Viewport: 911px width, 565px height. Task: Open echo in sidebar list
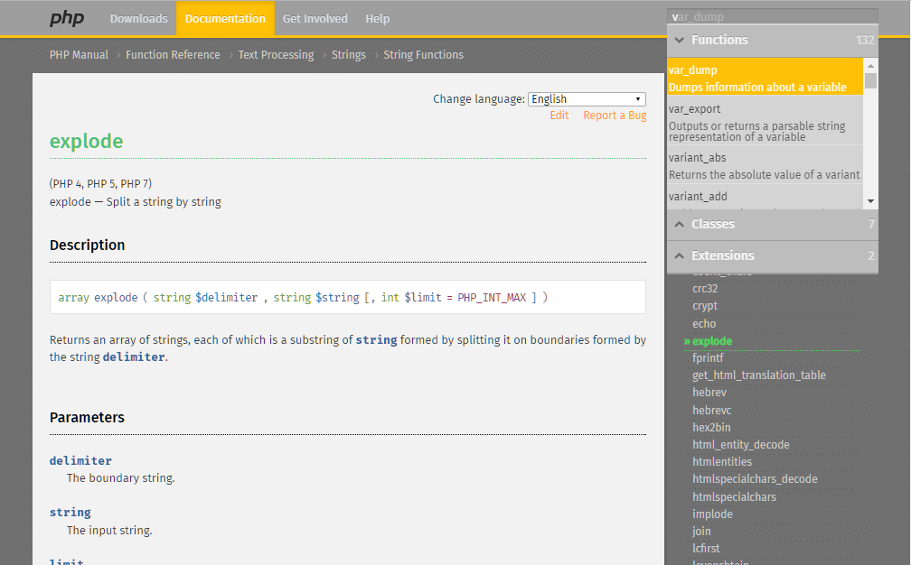click(x=704, y=324)
